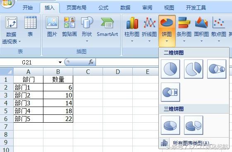This screenshot has width=232, height=152.
Task: Select cell B3 with value 10
Action: pyautogui.click(x=58, y=95)
